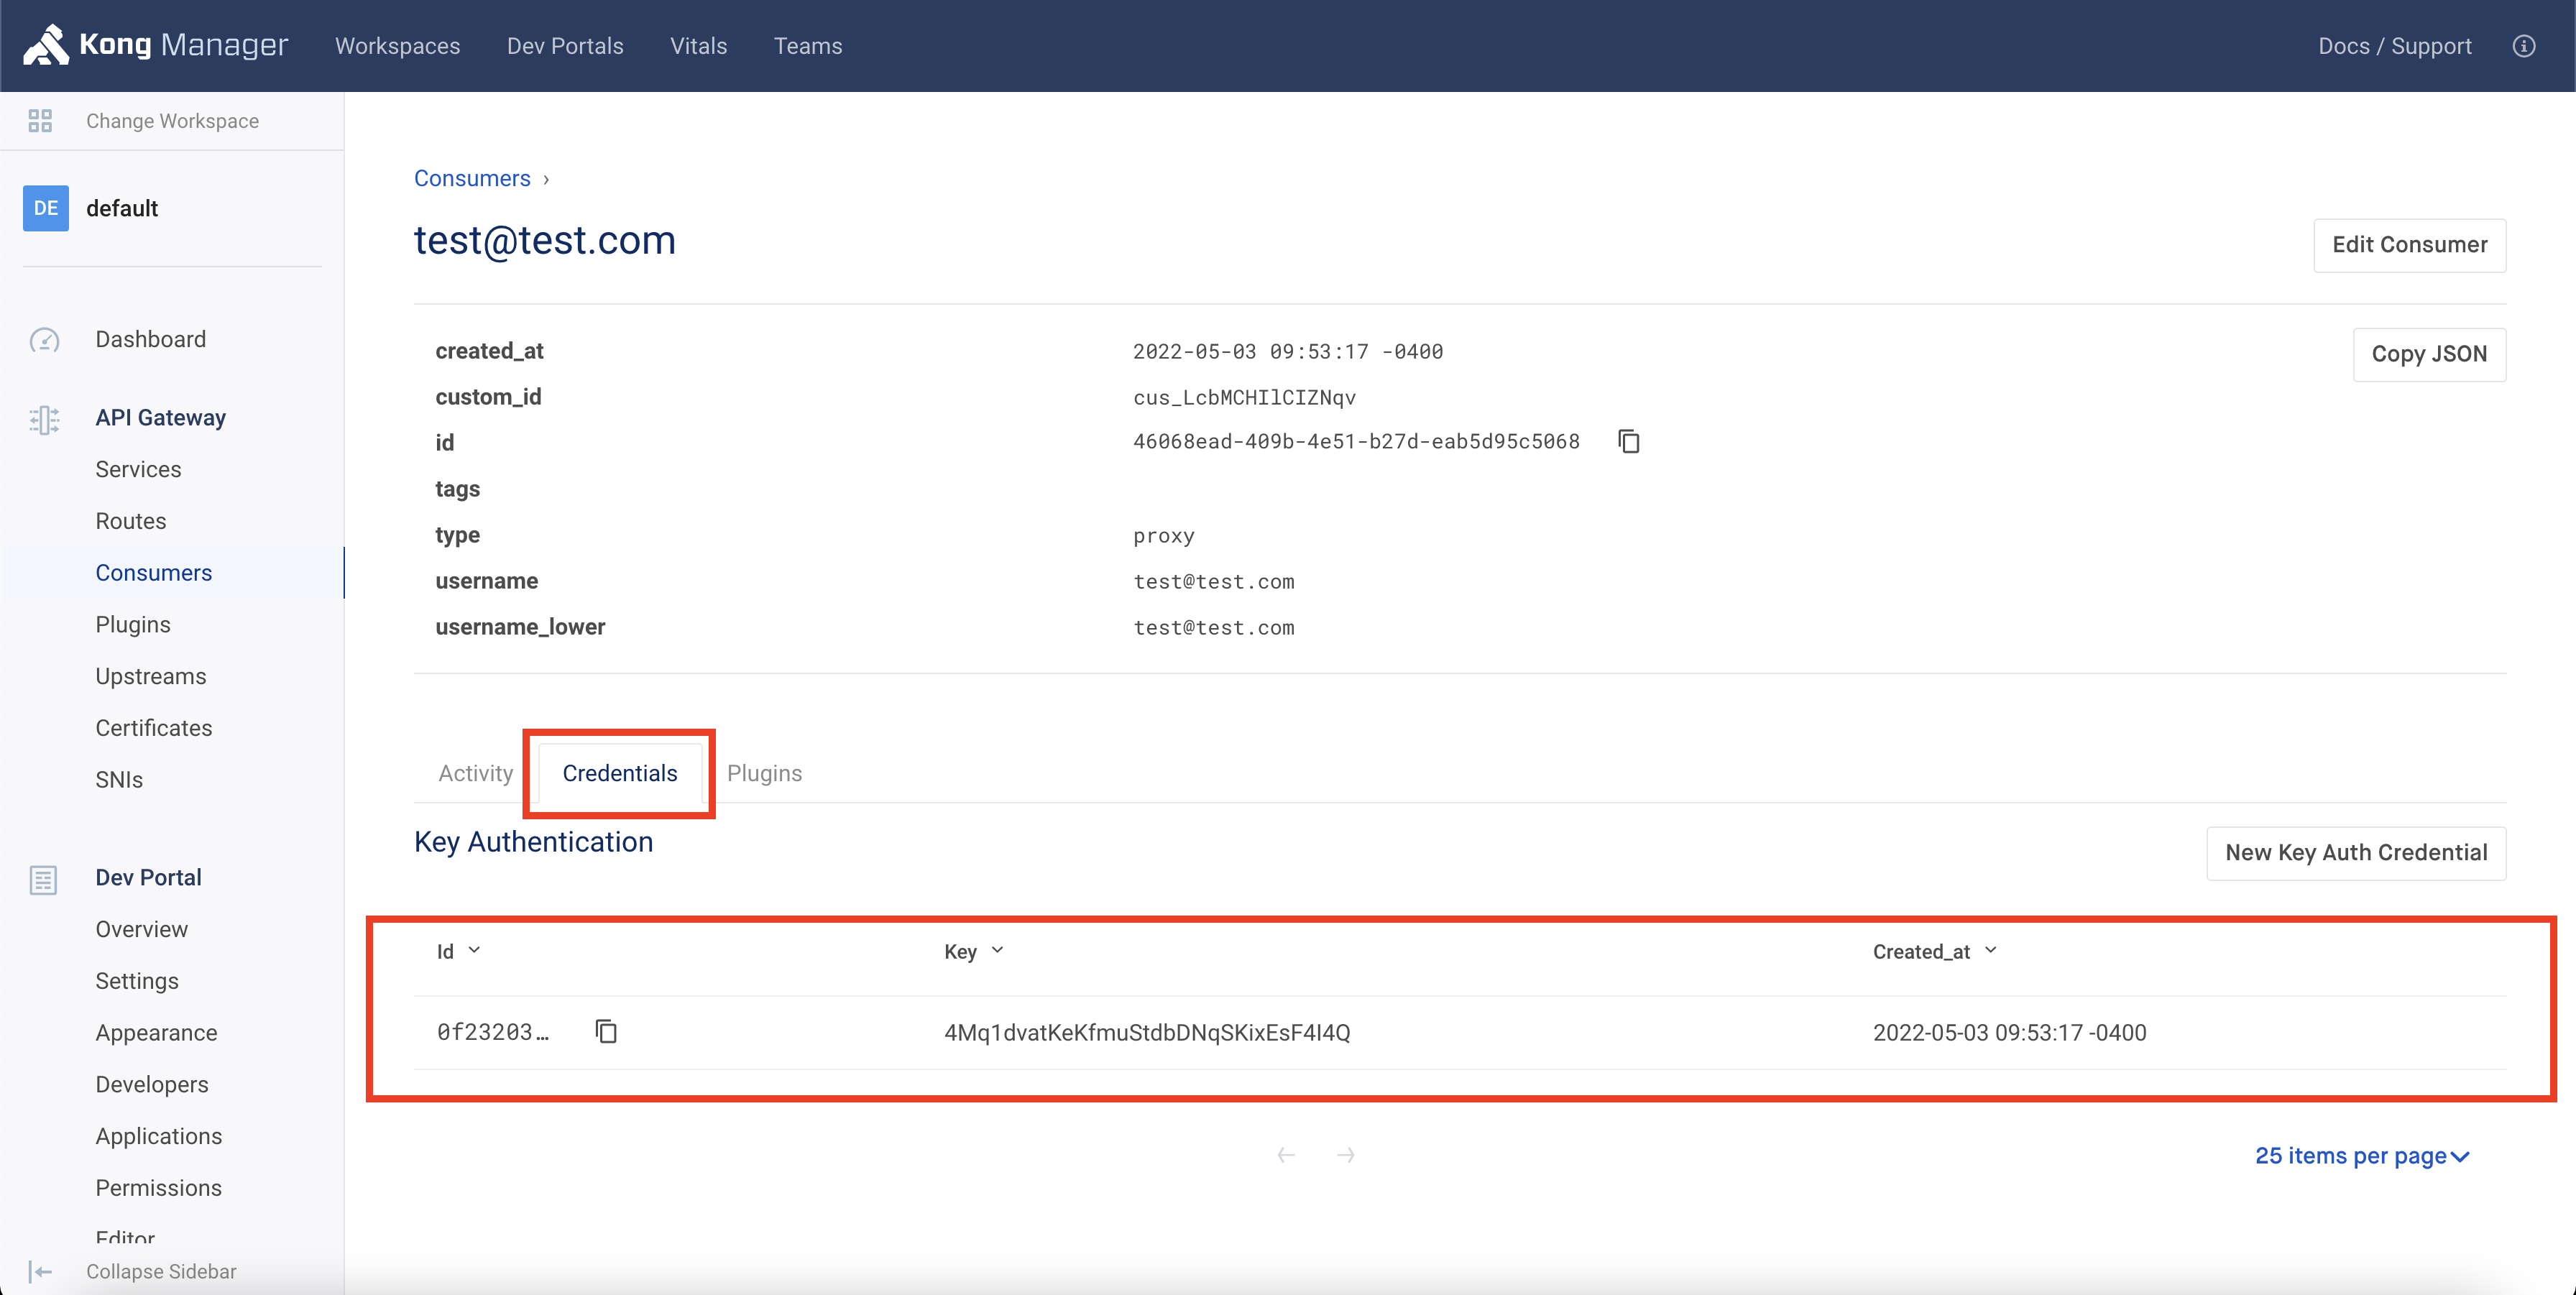Open the Teams navigation menu
2576x1295 pixels.
808,46
